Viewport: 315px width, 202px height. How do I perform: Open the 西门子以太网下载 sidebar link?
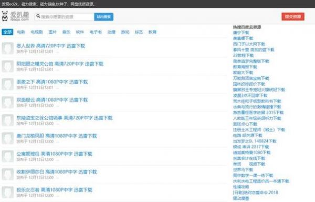tap(249, 44)
